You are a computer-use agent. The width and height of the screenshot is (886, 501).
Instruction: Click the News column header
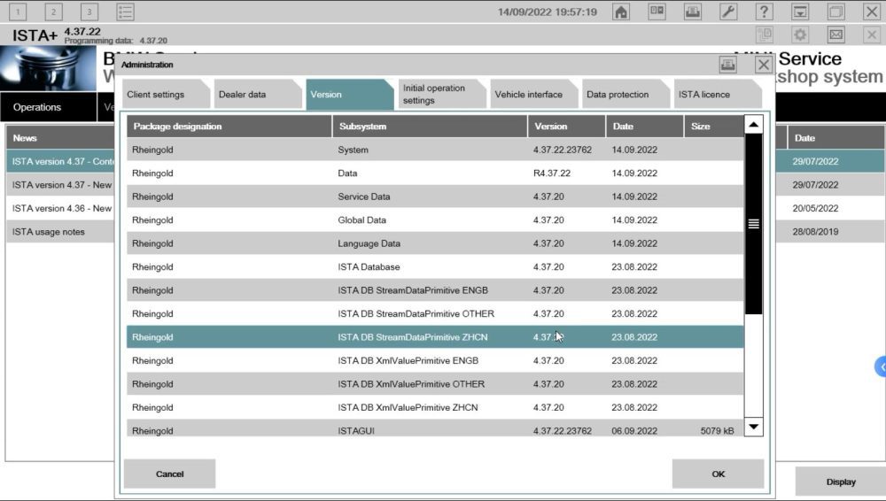click(x=60, y=138)
